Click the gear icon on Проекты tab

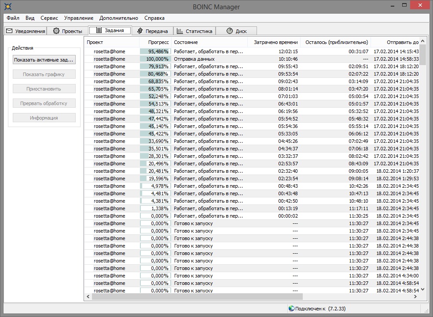[56, 31]
